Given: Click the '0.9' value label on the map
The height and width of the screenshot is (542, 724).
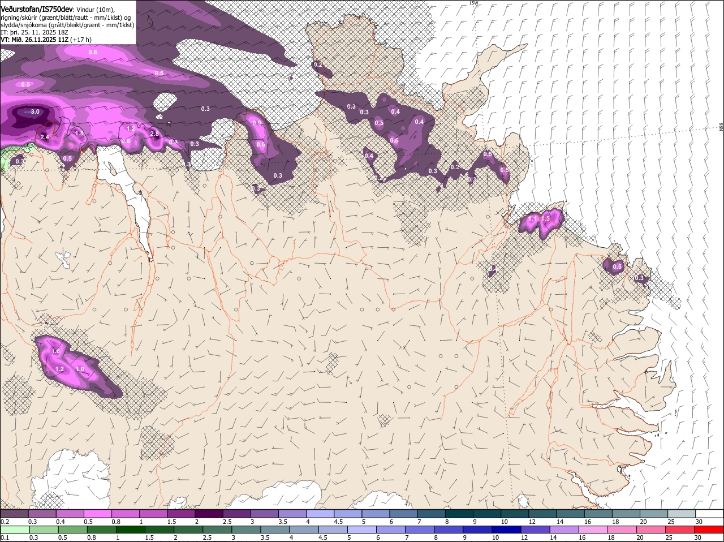Looking at the screenshot, I should (x=257, y=123).
